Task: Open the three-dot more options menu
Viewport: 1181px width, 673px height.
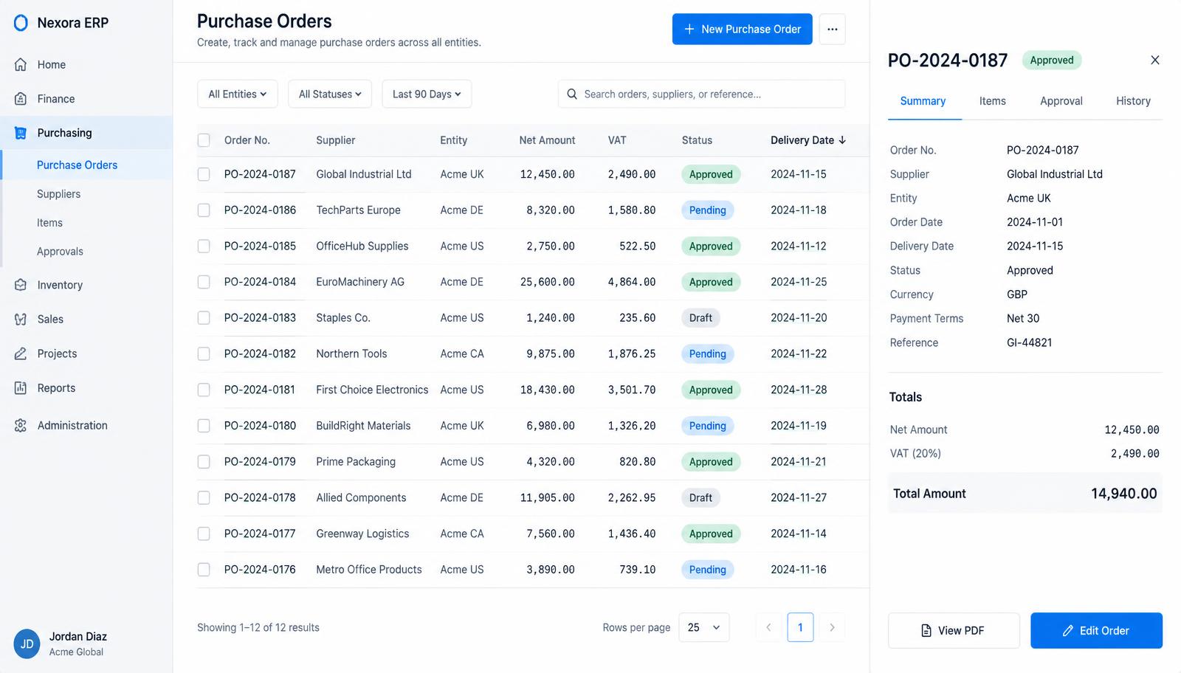Action: (x=833, y=30)
